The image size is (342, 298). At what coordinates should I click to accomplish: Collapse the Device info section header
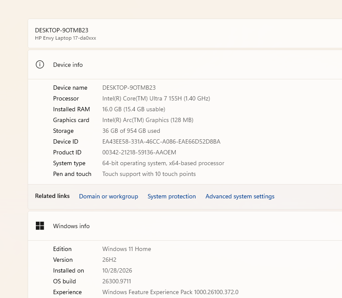tap(185, 65)
